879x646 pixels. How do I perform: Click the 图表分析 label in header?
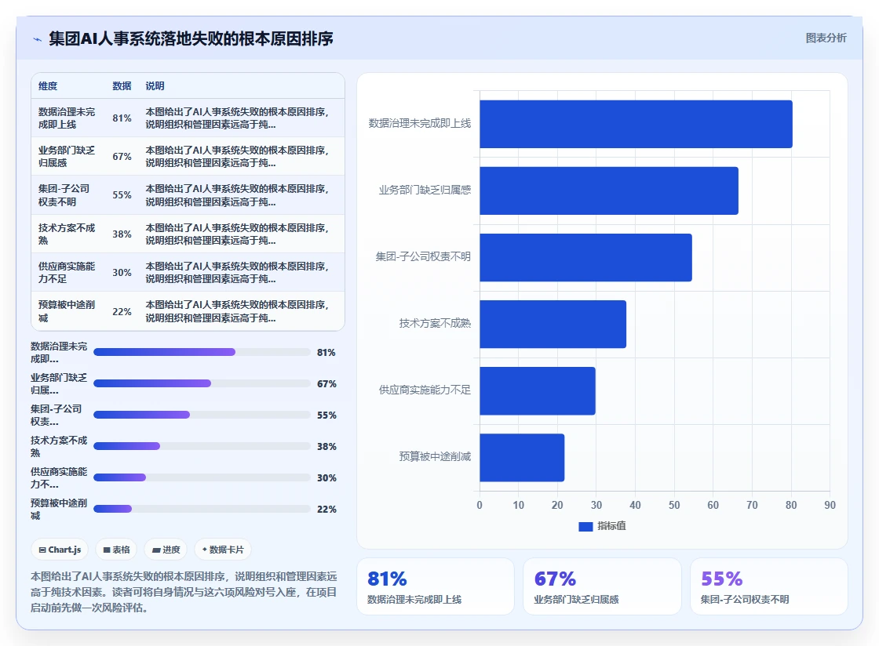(826, 38)
